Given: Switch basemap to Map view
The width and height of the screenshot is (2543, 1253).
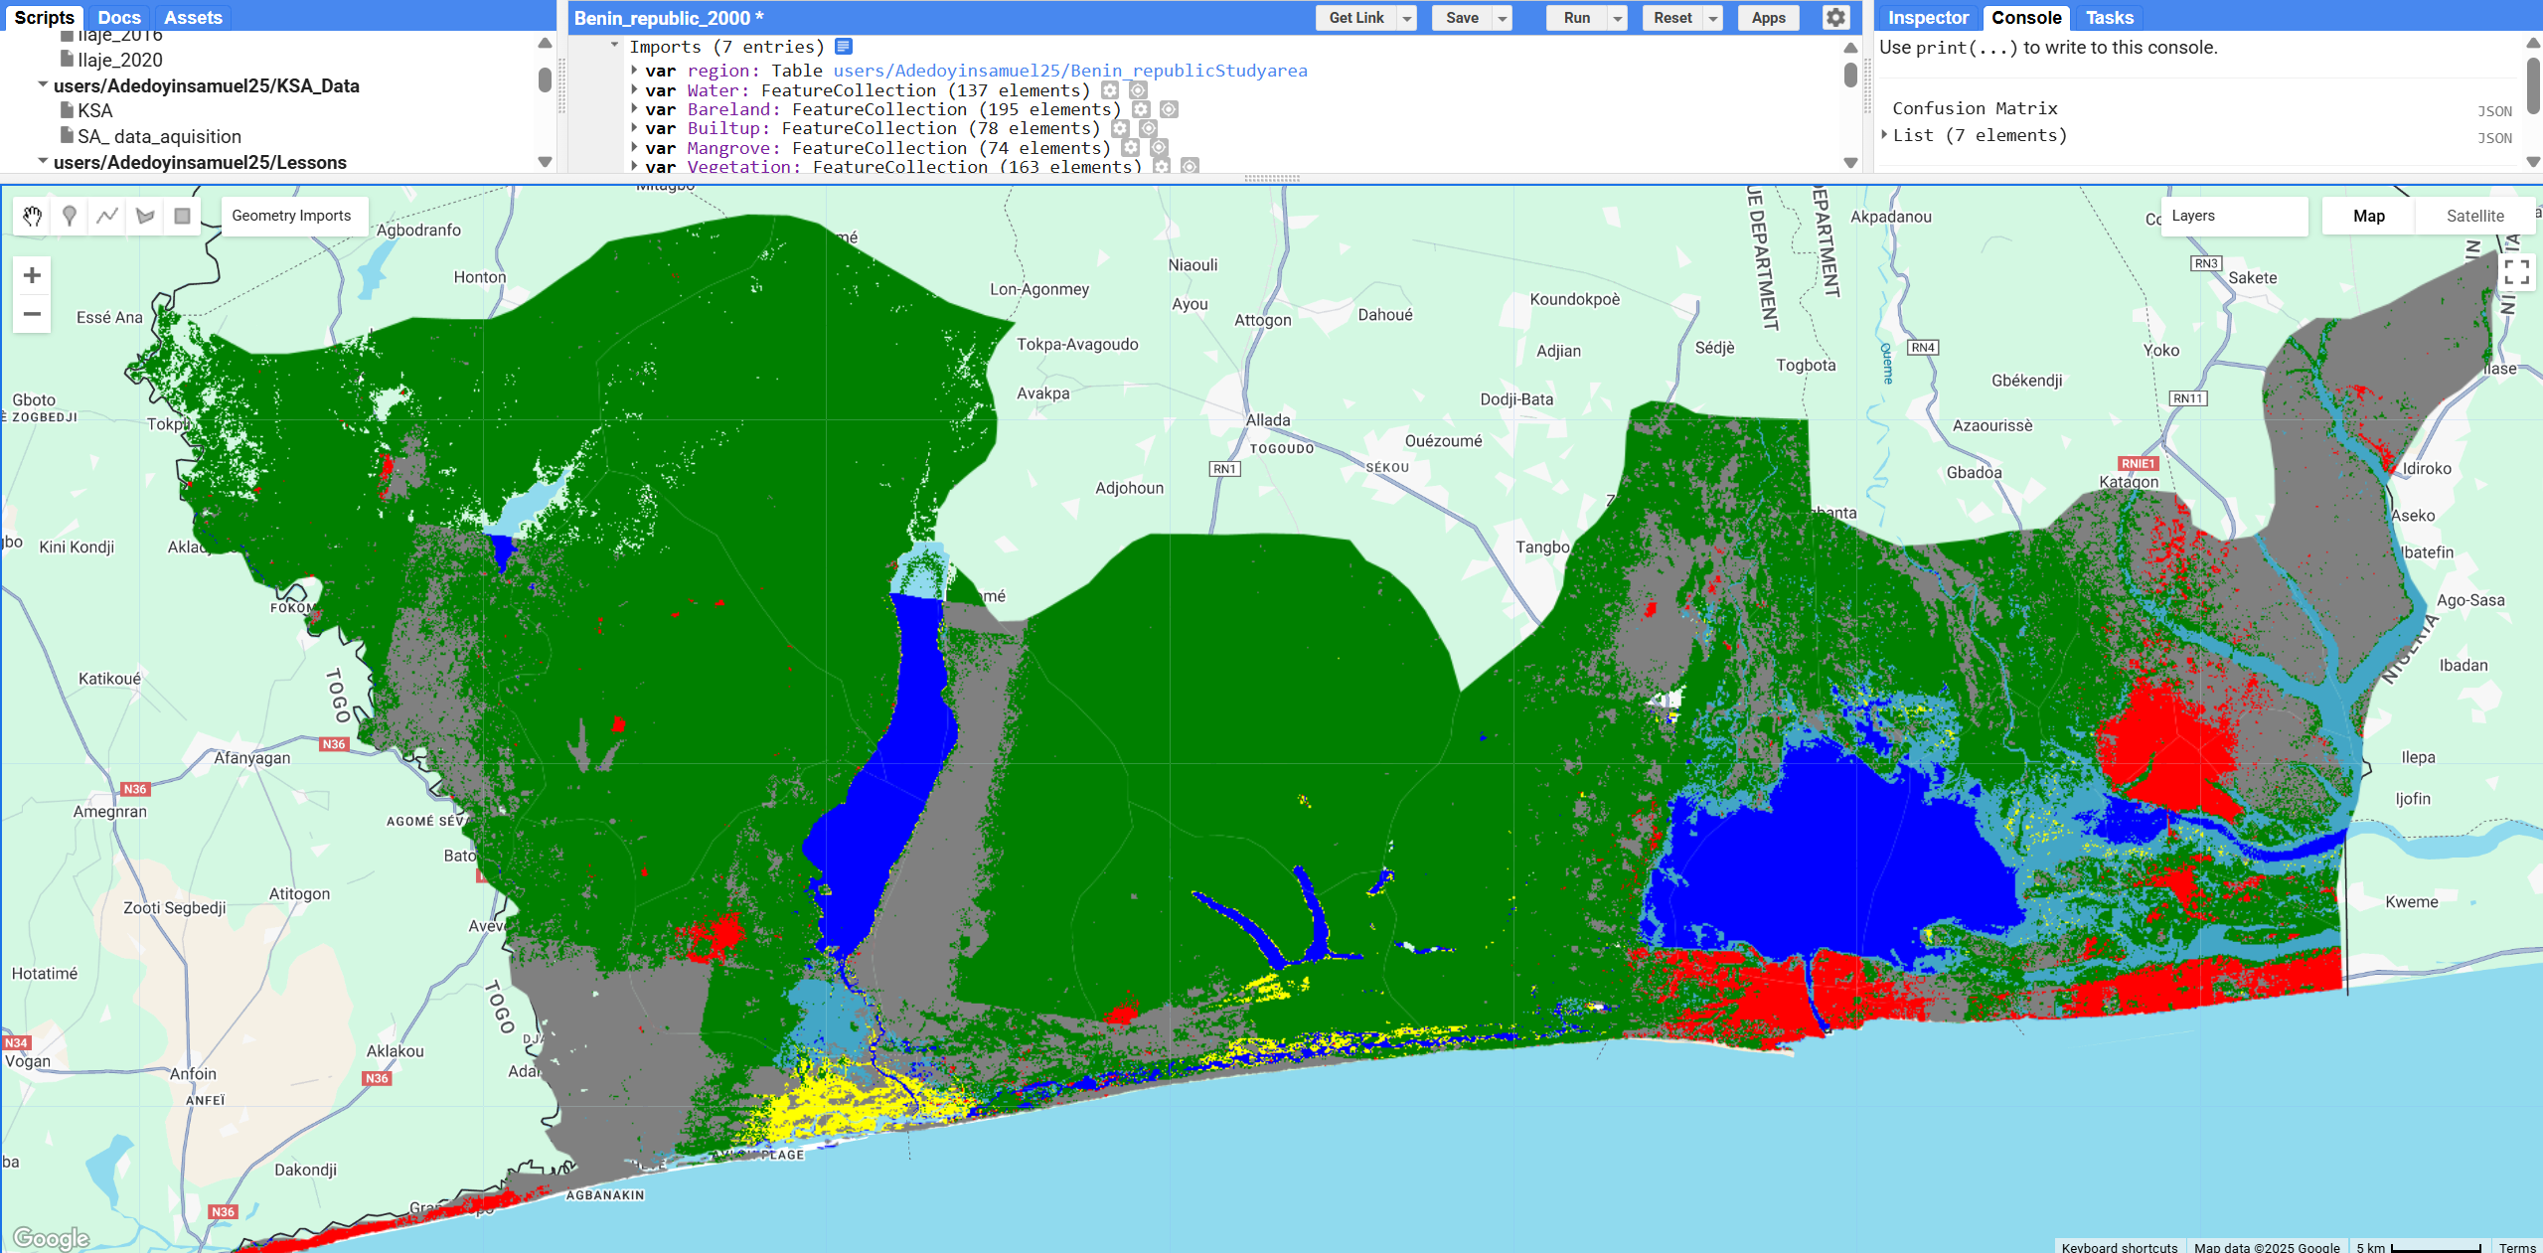Looking at the screenshot, I should [2368, 216].
